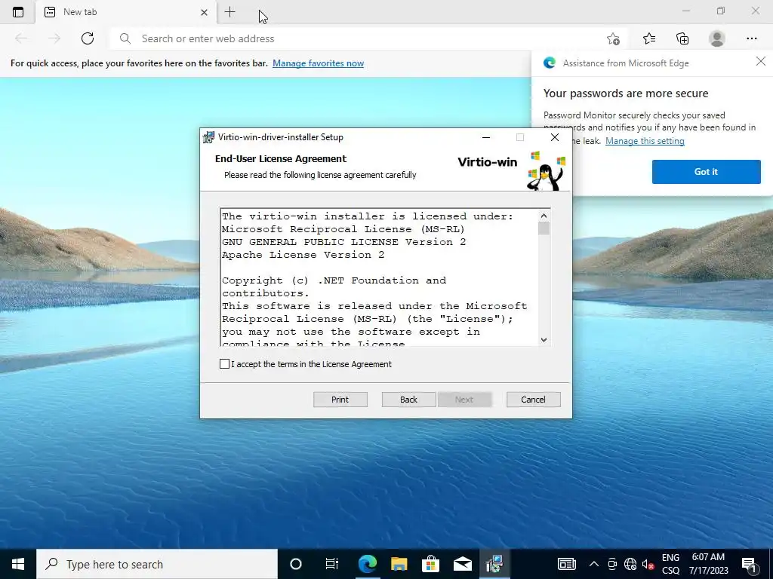Image resolution: width=773 pixels, height=579 pixels.
Task: Click Back in the Virtio-win setup
Action: tap(408, 400)
